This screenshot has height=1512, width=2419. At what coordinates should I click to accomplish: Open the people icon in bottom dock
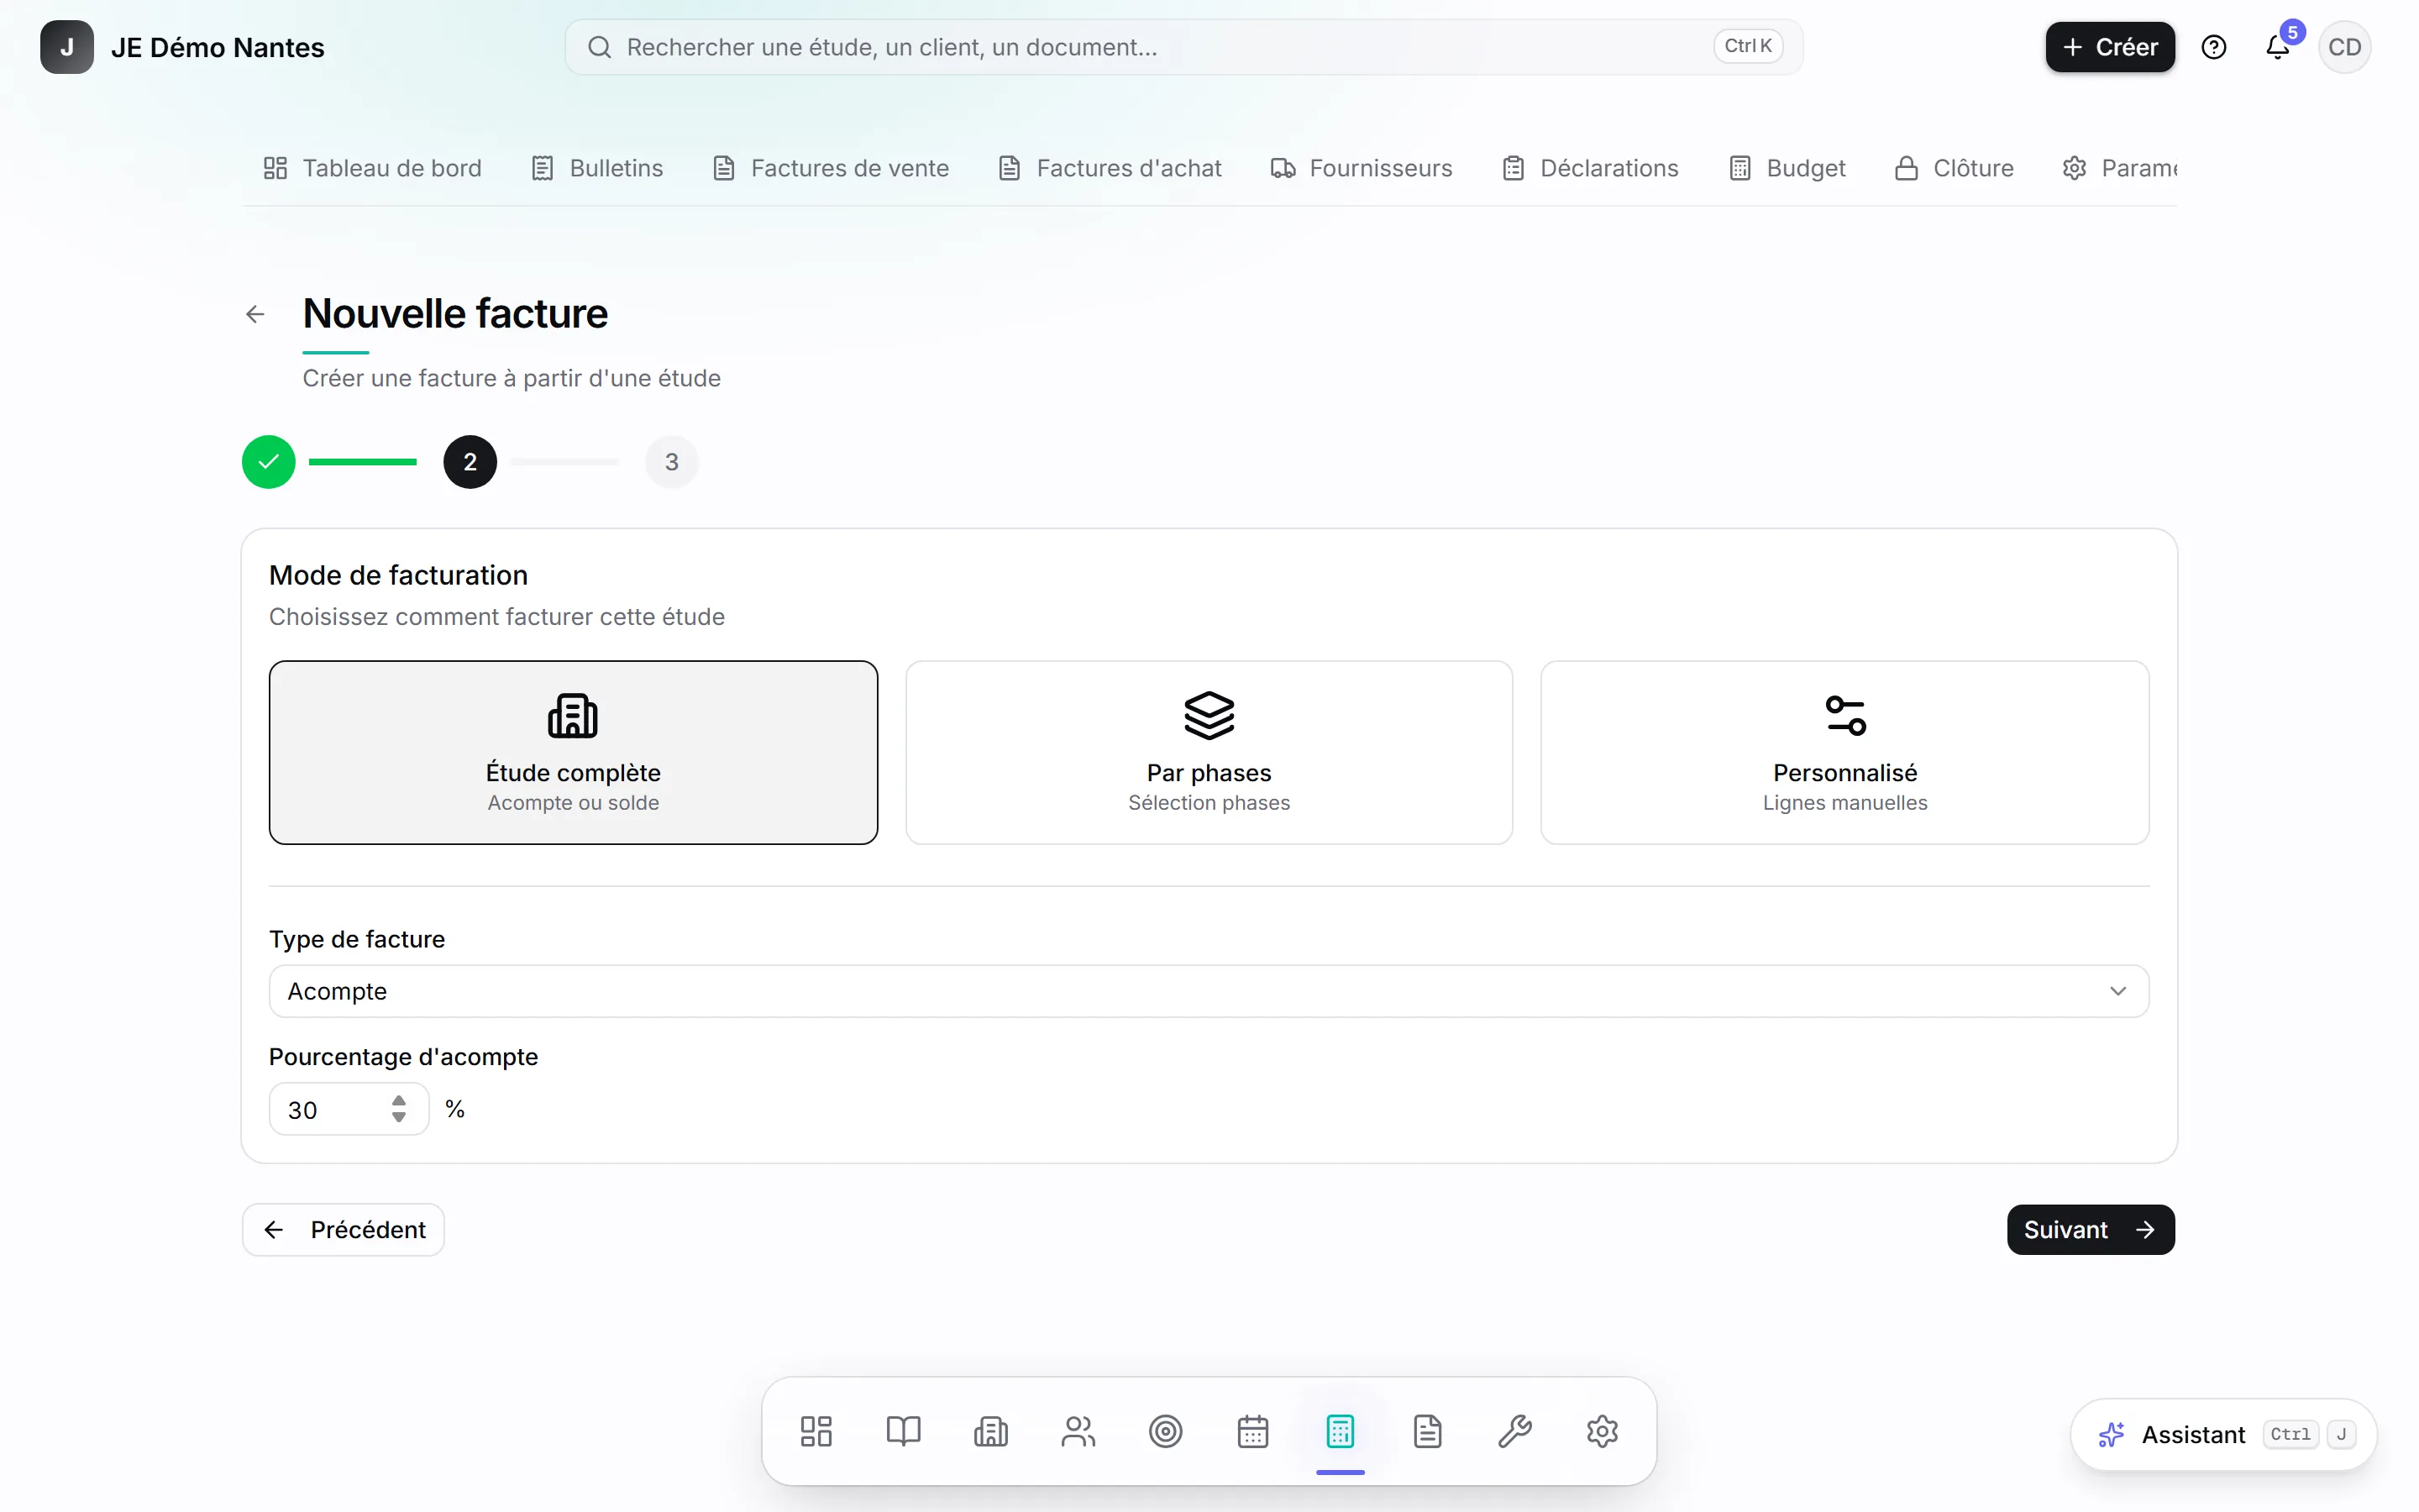coord(1078,1431)
